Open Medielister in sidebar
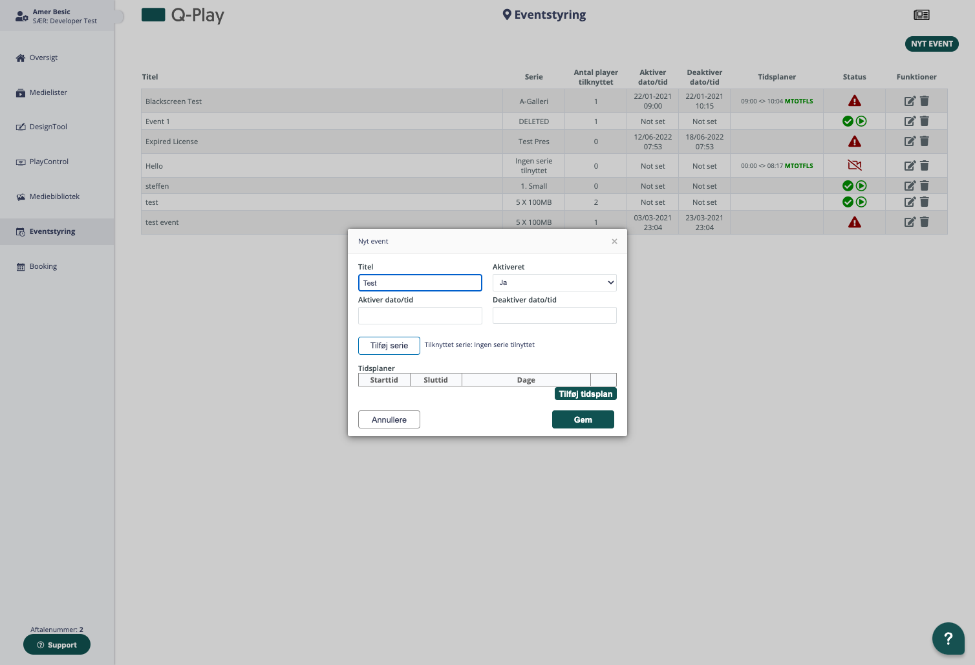The image size is (975, 665). coord(48,92)
